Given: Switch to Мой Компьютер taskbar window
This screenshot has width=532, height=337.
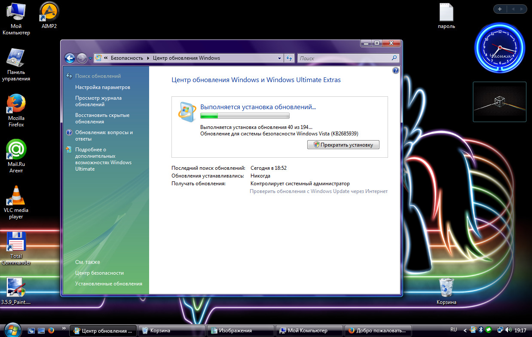Looking at the screenshot, I should click(309, 331).
